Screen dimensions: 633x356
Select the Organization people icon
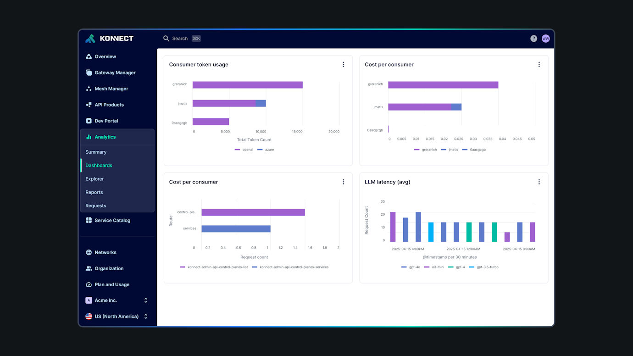pyautogui.click(x=89, y=268)
